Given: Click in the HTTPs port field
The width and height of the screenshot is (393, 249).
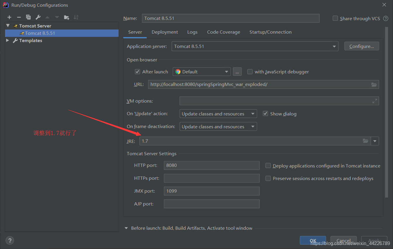Looking at the screenshot, I should 212,178.
